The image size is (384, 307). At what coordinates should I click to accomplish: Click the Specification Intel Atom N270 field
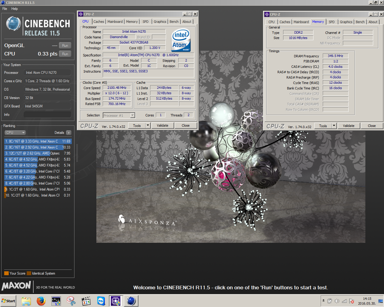(148, 55)
